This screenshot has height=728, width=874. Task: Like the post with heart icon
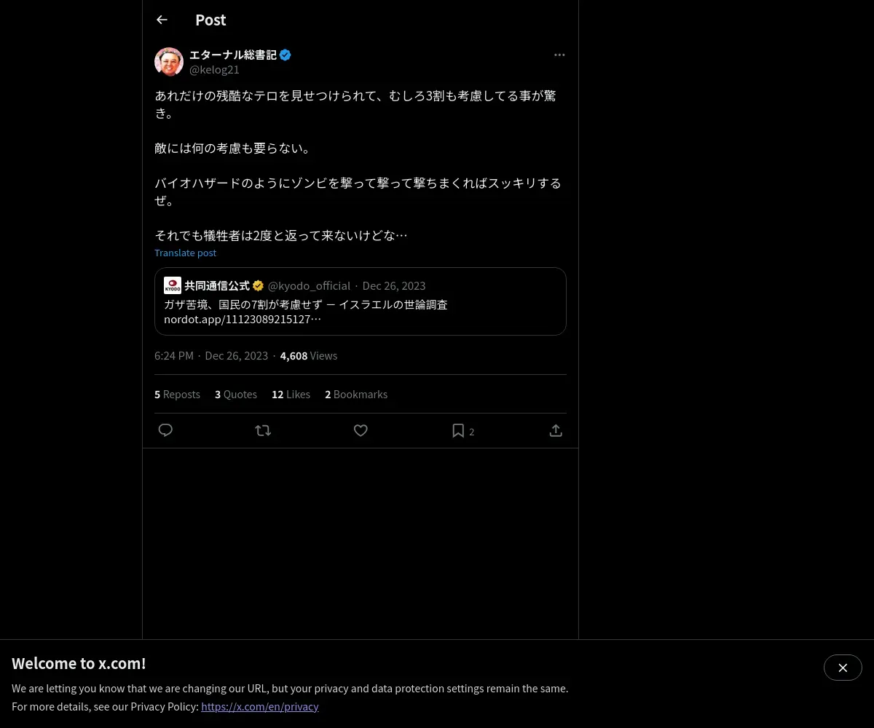click(361, 430)
